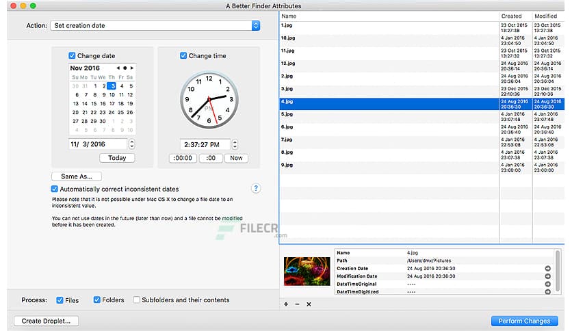Click the Now button
This screenshot has height=331, width=572.
pos(236,158)
